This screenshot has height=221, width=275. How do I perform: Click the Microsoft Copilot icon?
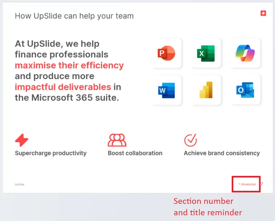click(245, 53)
